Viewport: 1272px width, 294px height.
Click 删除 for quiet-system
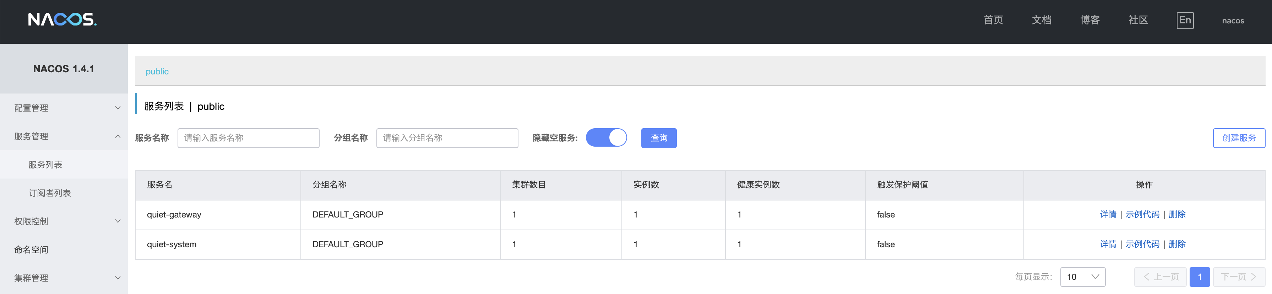pyautogui.click(x=1177, y=244)
